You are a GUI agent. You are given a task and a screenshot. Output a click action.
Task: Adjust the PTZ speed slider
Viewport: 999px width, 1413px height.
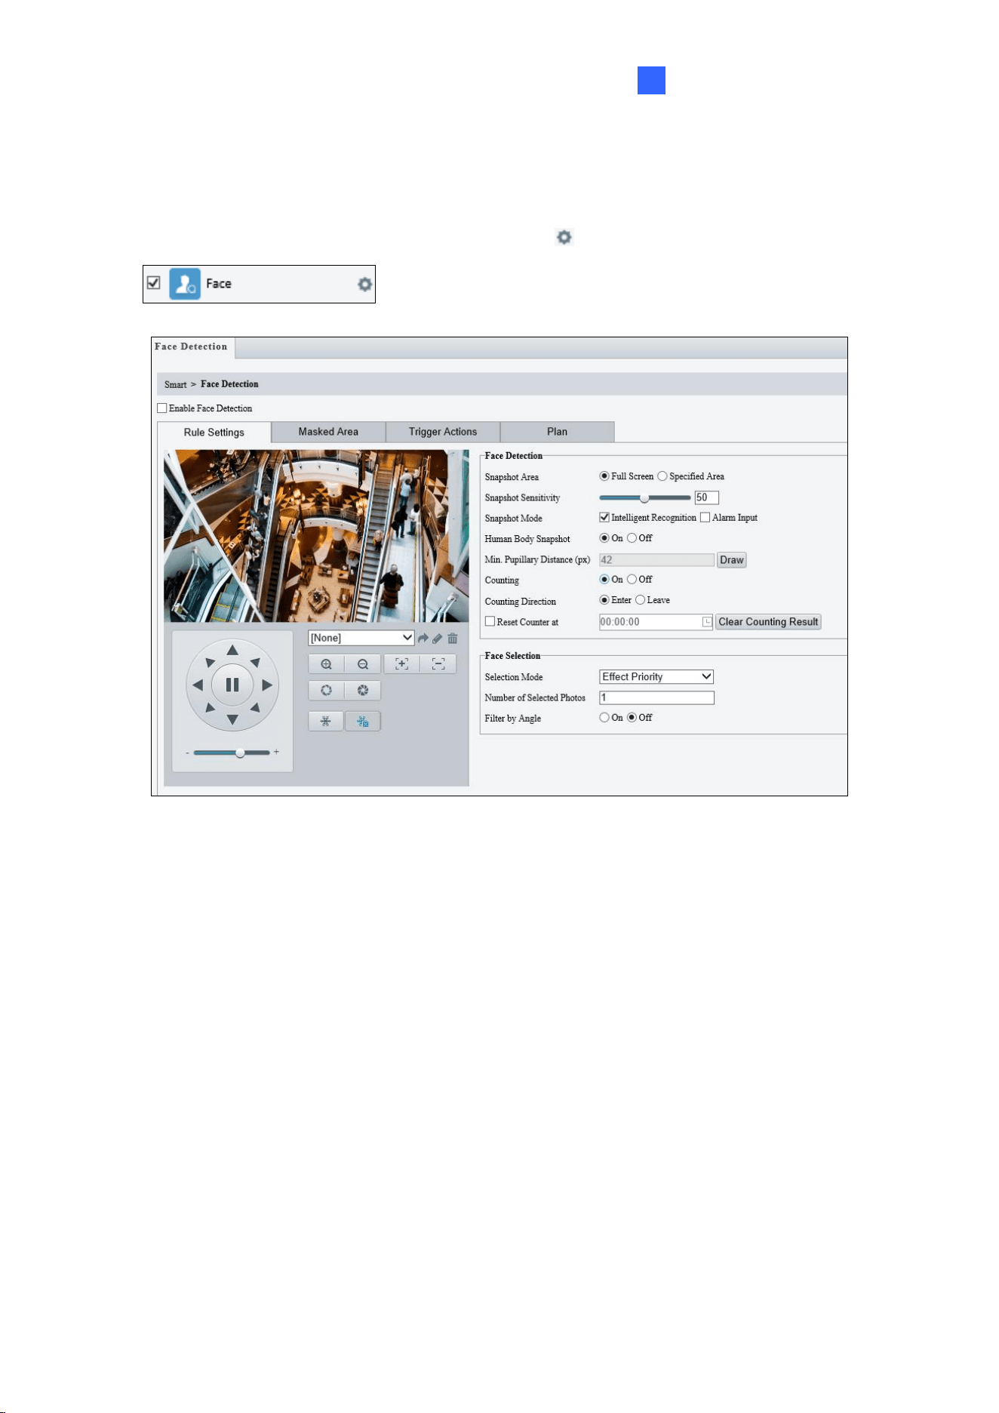pos(232,753)
